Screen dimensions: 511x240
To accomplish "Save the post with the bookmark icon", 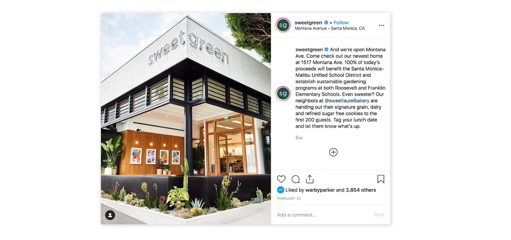I will [381, 179].
